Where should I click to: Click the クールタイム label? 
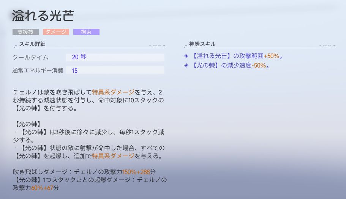30,57
